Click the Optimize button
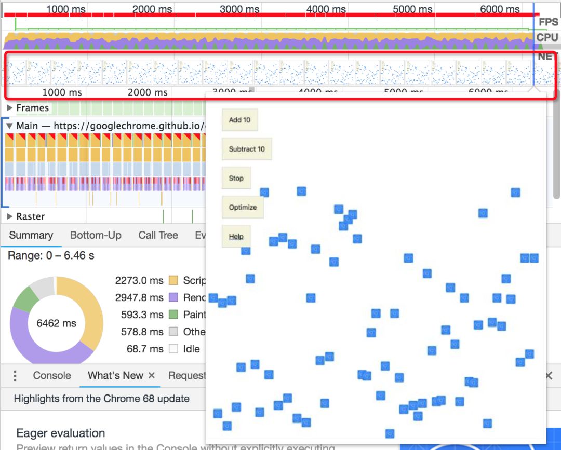 click(x=243, y=207)
